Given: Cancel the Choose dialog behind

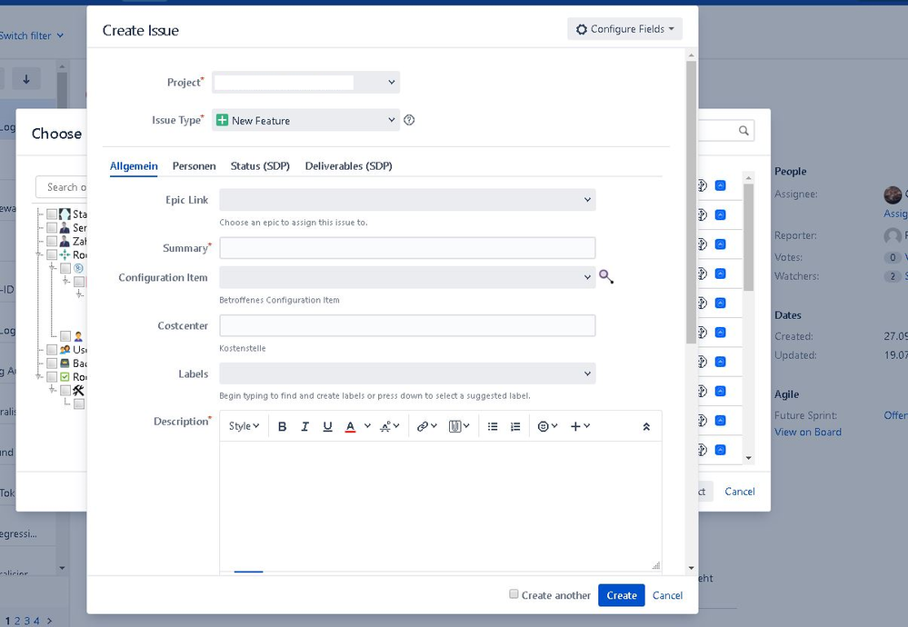Looking at the screenshot, I should (740, 492).
